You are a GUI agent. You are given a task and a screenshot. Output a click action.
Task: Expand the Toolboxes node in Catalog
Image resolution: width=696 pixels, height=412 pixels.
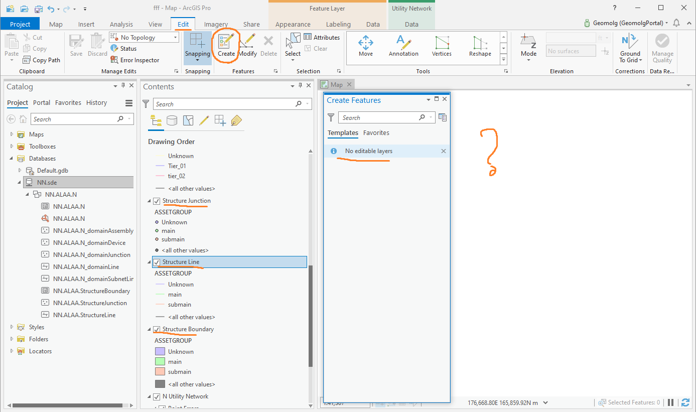pyautogui.click(x=12, y=147)
